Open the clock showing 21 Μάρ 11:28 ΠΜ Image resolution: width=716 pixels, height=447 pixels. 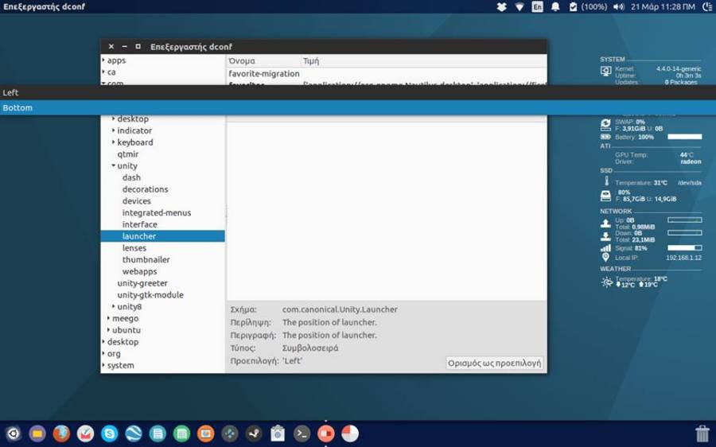(663, 7)
